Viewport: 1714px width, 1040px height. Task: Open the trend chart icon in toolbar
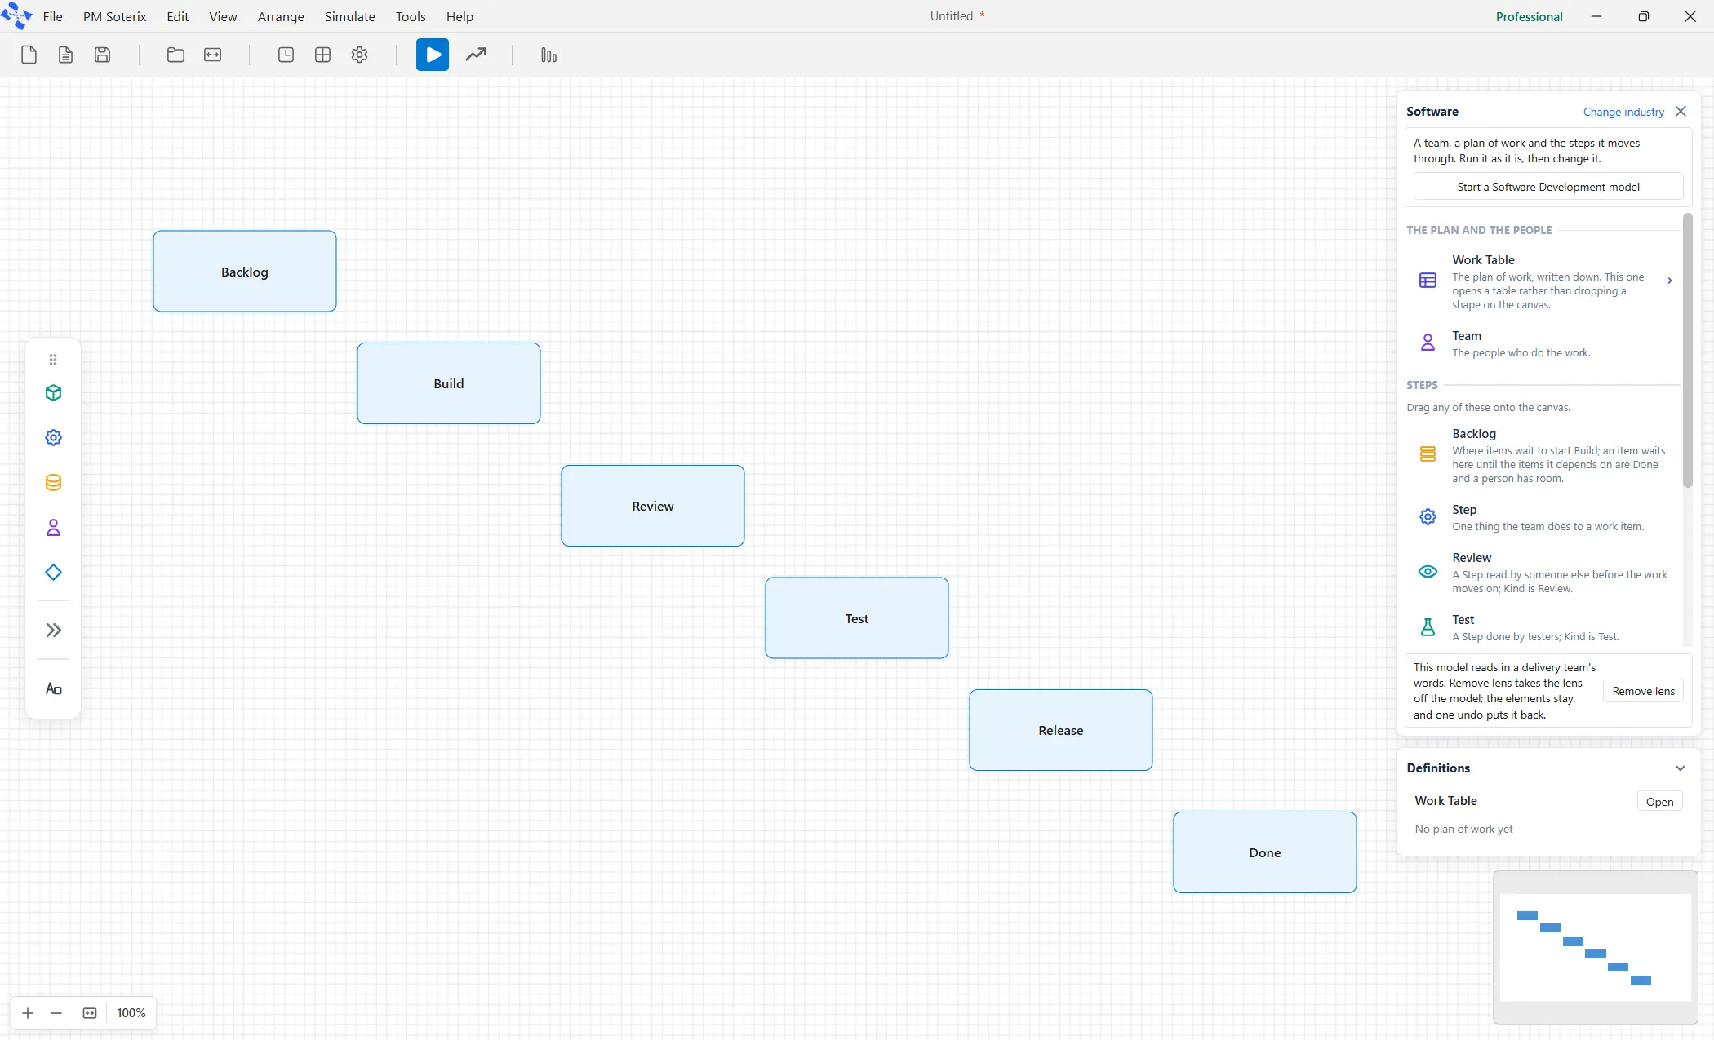tap(476, 55)
